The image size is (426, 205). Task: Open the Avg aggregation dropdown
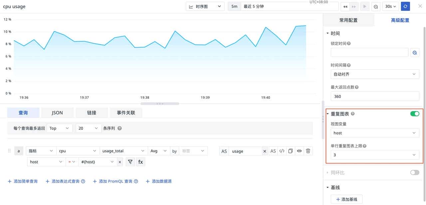click(x=159, y=151)
